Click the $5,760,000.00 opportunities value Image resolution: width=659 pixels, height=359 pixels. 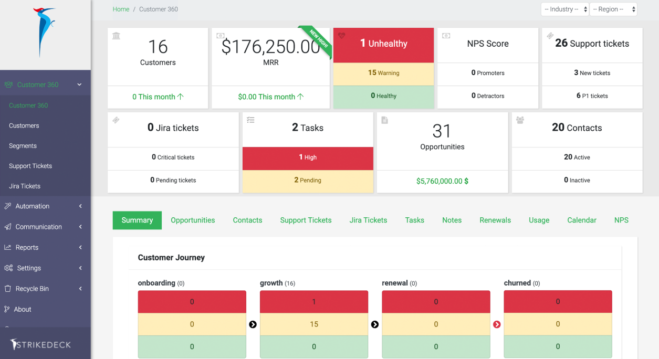442,181
